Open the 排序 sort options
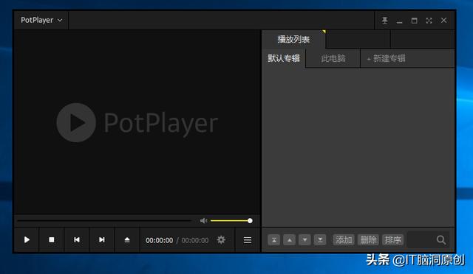Viewport: 473px width, 274px height. pyautogui.click(x=392, y=239)
